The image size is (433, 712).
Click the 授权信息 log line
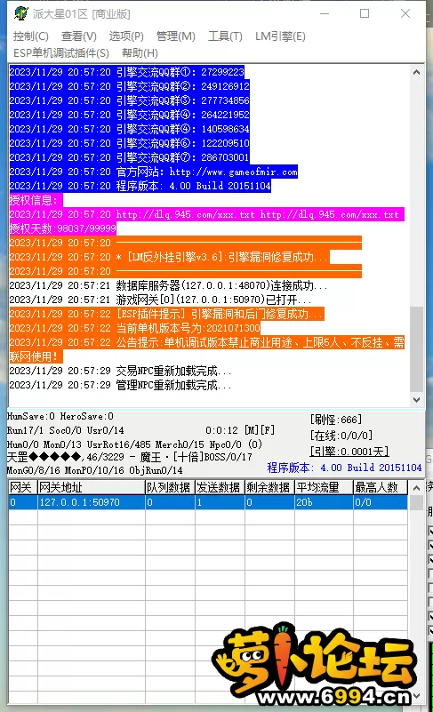coord(36,200)
